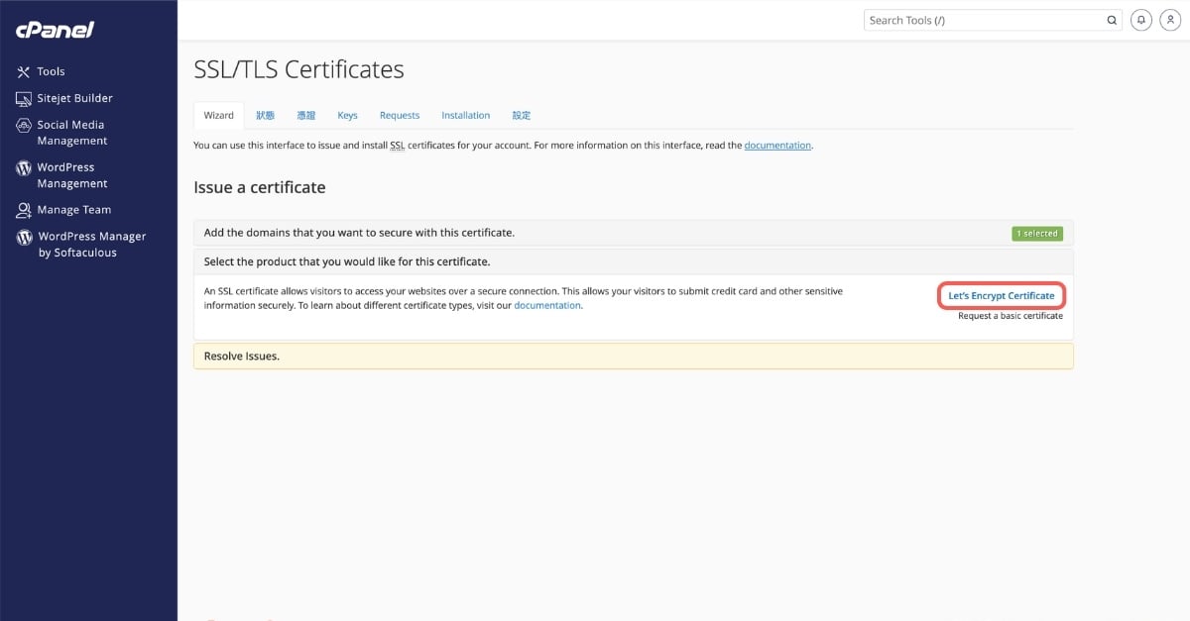Screen dimensions: 1190x621
Task: Switch to the 設定 tab
Action: (522, 115)
